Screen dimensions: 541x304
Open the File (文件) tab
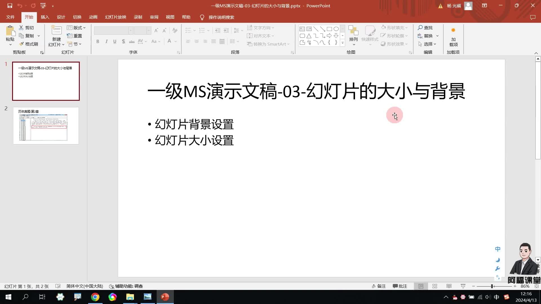click(x=10, y=17)
